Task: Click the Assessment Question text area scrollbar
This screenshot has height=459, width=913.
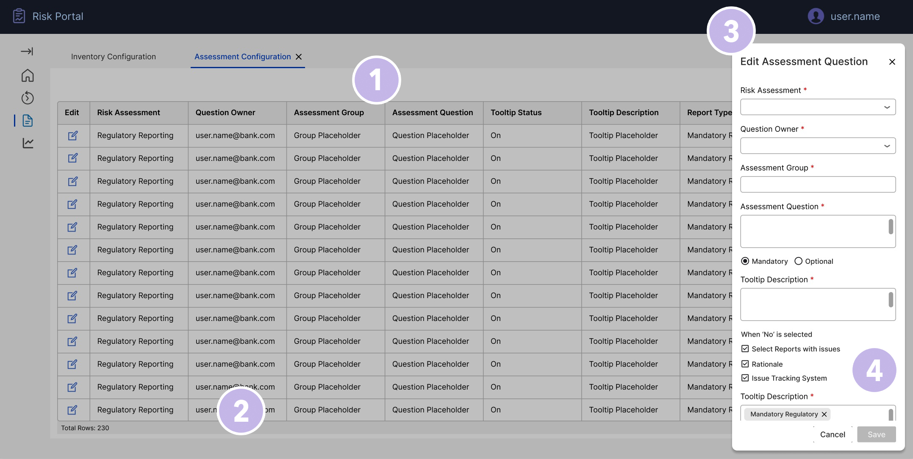Action: [x=891, y=227]
